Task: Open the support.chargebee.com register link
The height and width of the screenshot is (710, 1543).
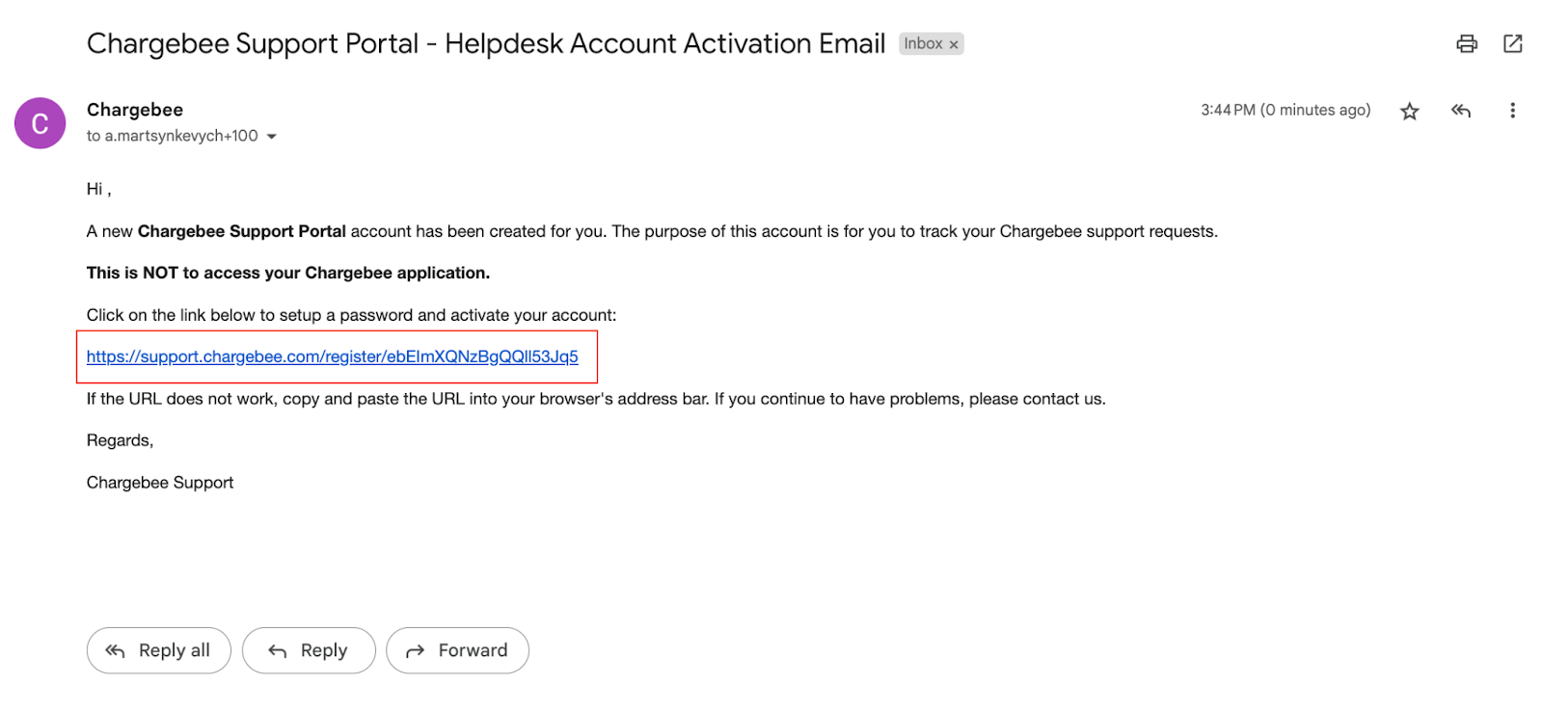Action: click(332, 356)
